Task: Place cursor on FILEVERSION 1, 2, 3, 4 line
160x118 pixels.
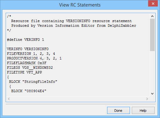Action: coord(31,54)
